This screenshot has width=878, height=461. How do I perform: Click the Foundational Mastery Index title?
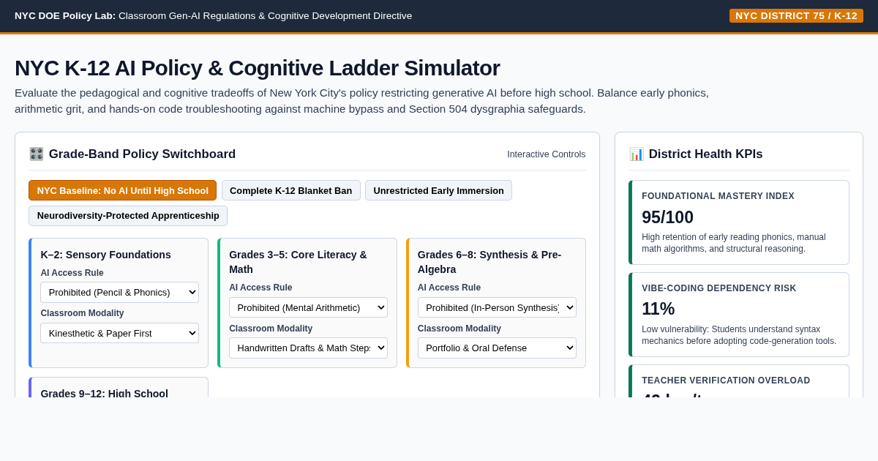pyautogui.click(x=718, y=196)
